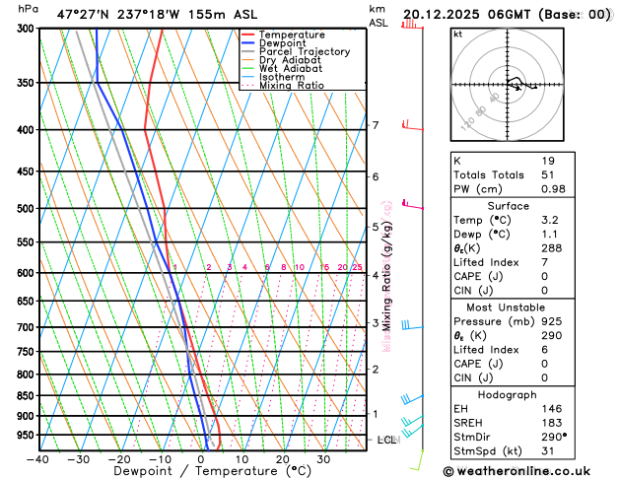Click the 'LCL' marker label

(386, 440)
